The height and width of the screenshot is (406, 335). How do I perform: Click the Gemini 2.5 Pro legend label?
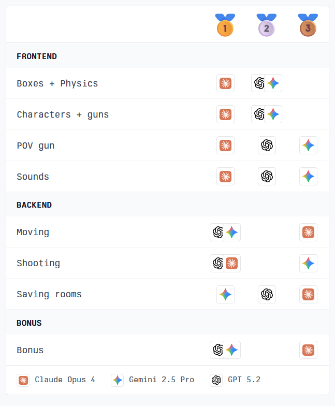click(x=161, y=380)
